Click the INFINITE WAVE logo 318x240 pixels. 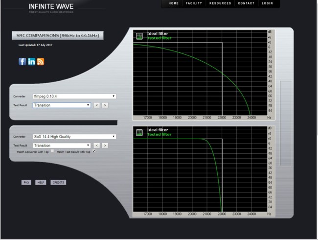[51, 8]
